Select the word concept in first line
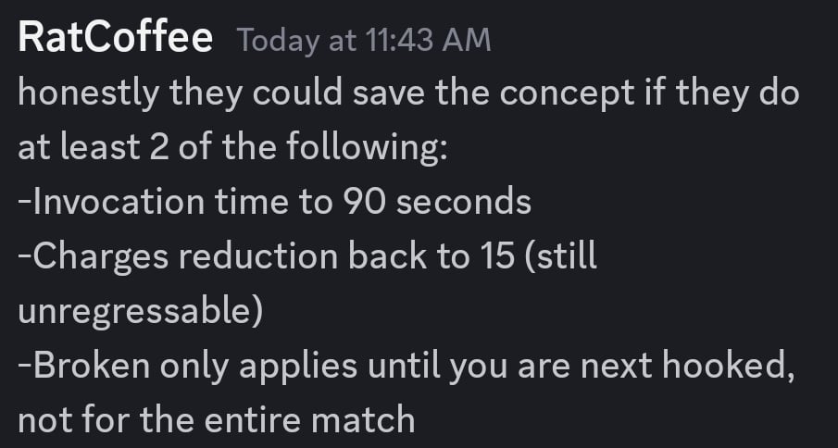The width and height of the screenshot is (838, 448). [567, 94]
